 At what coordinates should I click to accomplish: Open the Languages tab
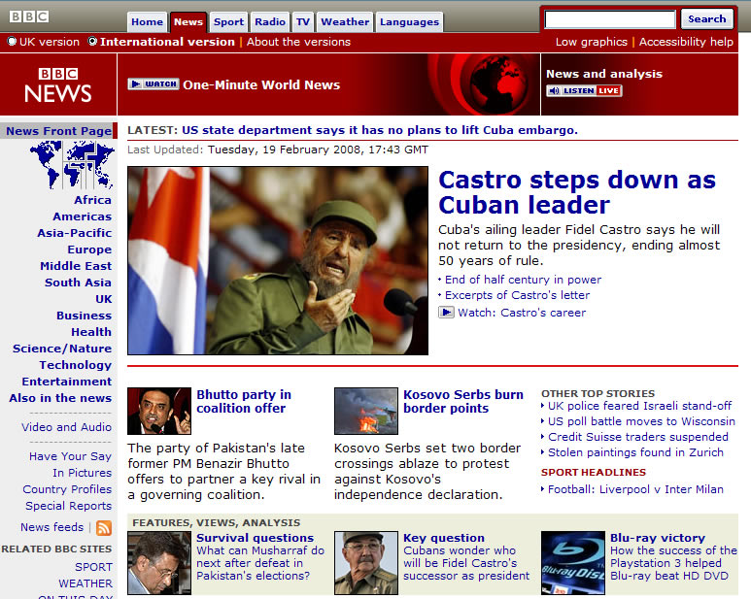pyautogui.click(x=409, y=22)
